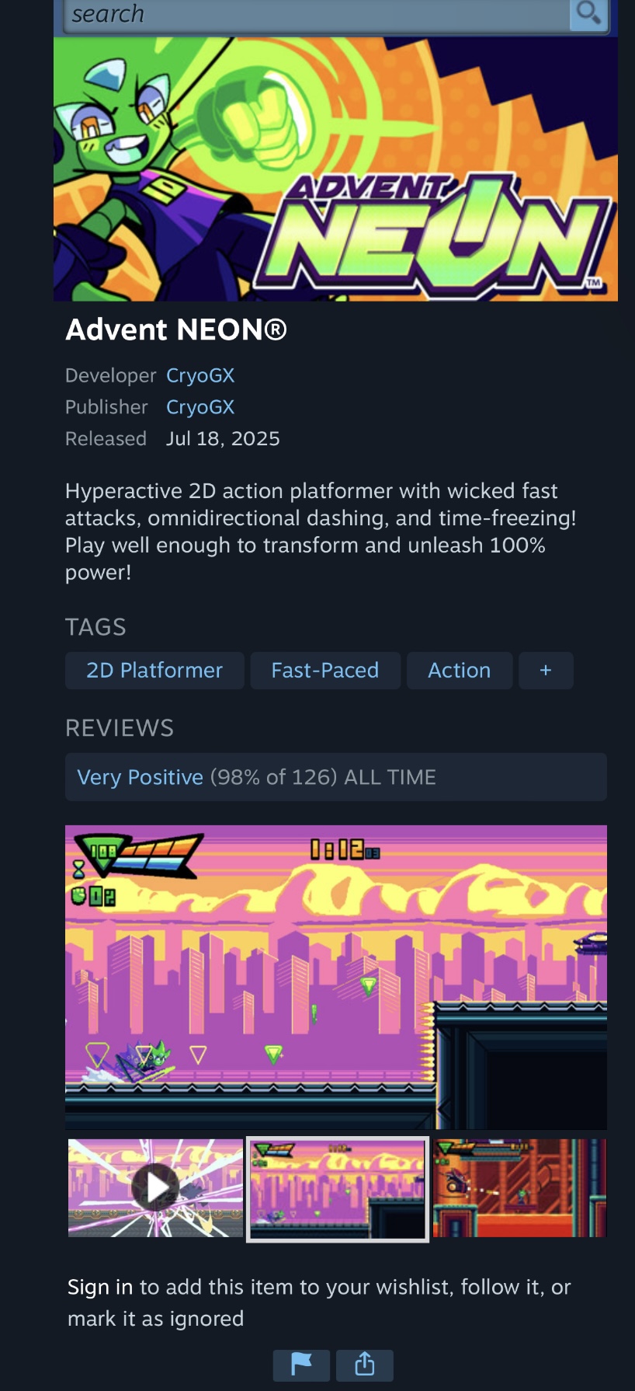The height and width of the screenshot is (1391, 635).
Task: Select the Action tag
Action: pyautogui.click(x=460, y=671)
